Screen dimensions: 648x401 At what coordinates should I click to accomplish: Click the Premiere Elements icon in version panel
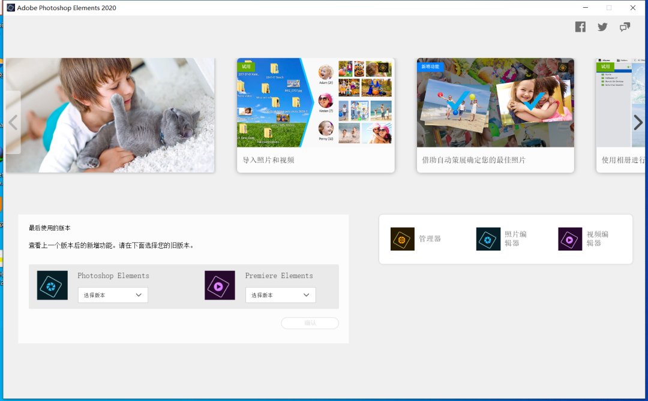tap(220, 285)
